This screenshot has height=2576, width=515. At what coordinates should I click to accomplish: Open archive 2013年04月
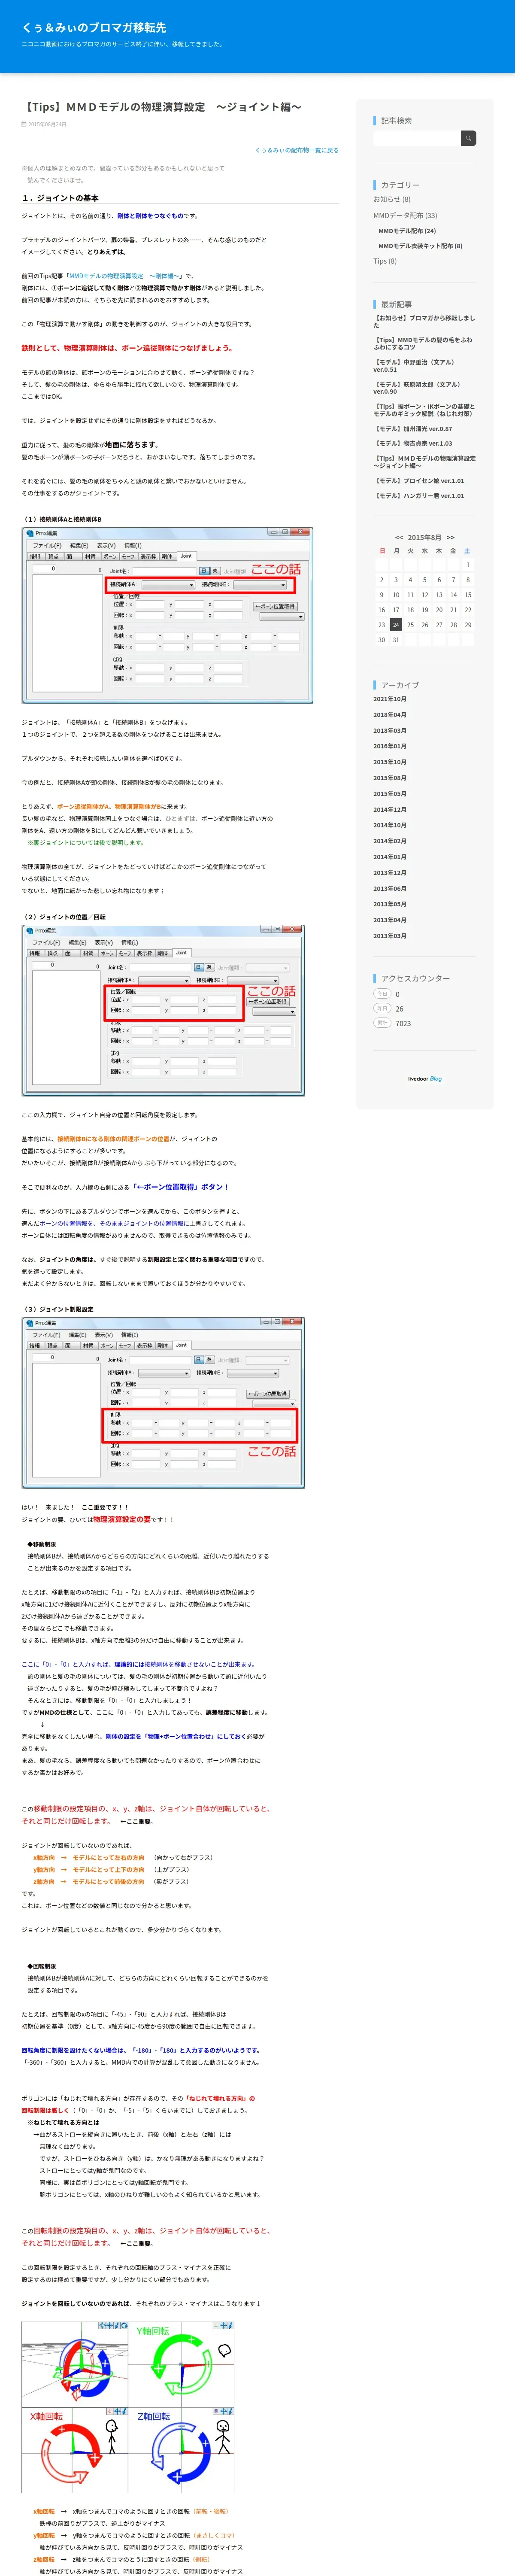390,920
